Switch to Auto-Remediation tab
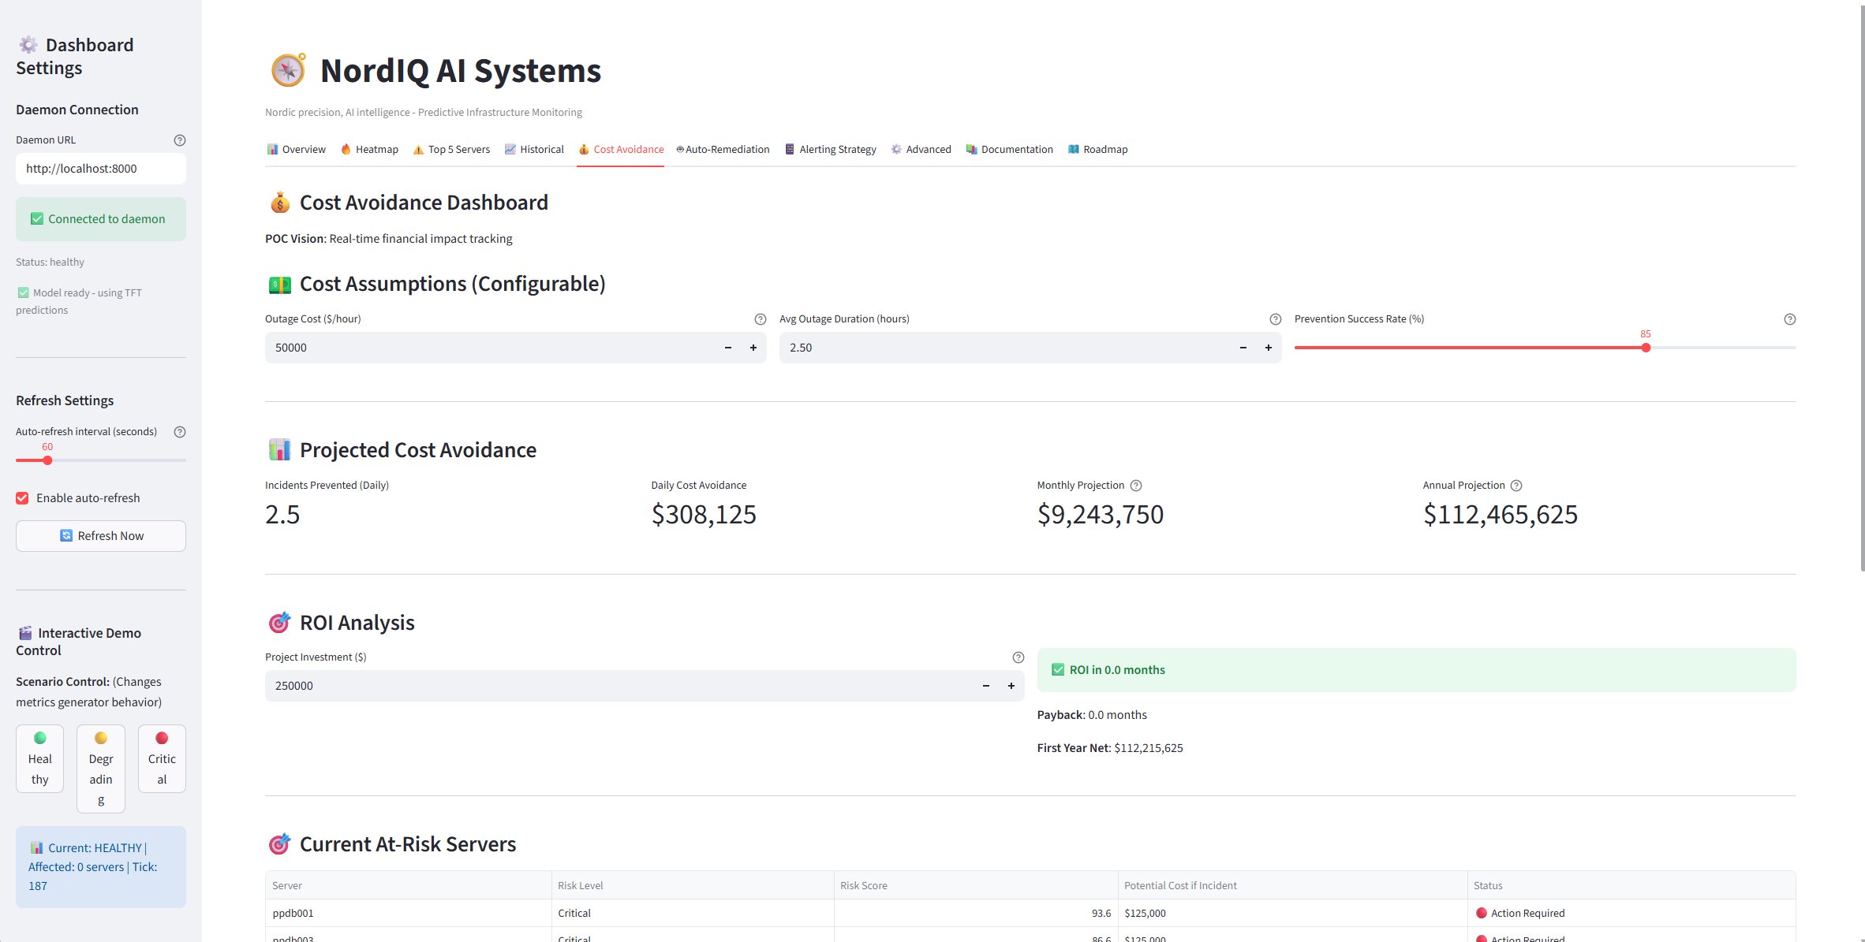 [x=723, y=150]
